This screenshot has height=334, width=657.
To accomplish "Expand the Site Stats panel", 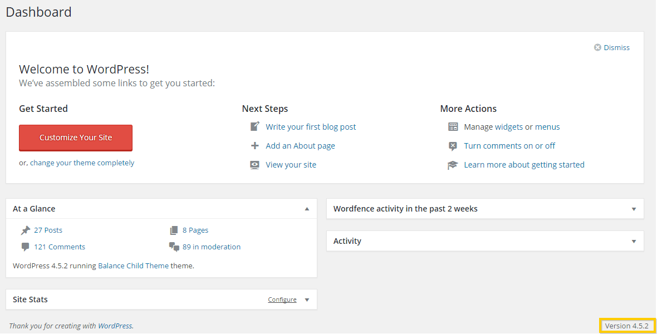I will [x=307, y=299].
